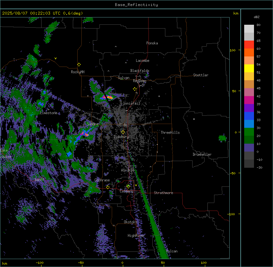Click the isolated green echo northwest of Drumheller
This screenshot has width=273, height=267.
point(223,139)
